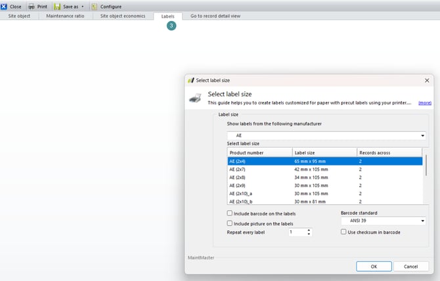Enable Include picture on the labels

[230, 223]
